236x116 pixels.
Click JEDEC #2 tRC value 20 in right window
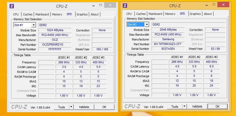(194, 85)
